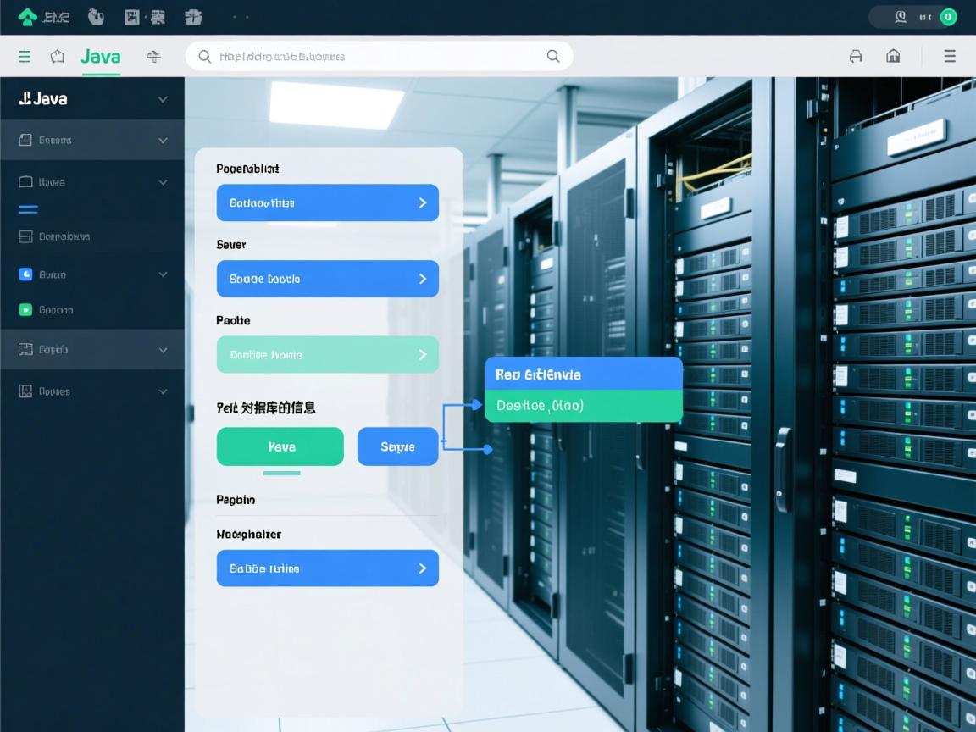Open the grid panel icon in top bar
The height and width of the screenshot is (732, 976).
click(x=131, y=15)
